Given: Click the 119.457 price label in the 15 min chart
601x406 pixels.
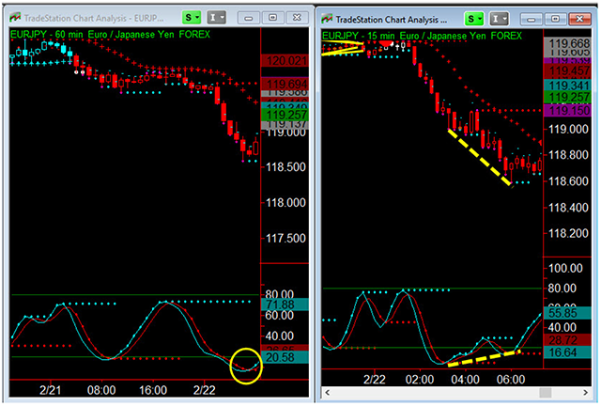Looking at the screenshot, I should pos(567,70).
